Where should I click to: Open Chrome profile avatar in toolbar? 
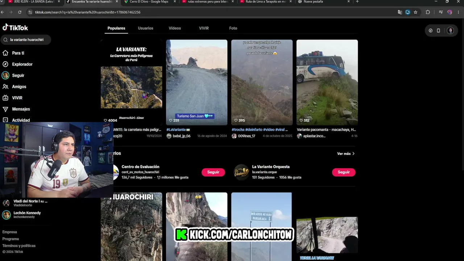(x=449, y=12)
